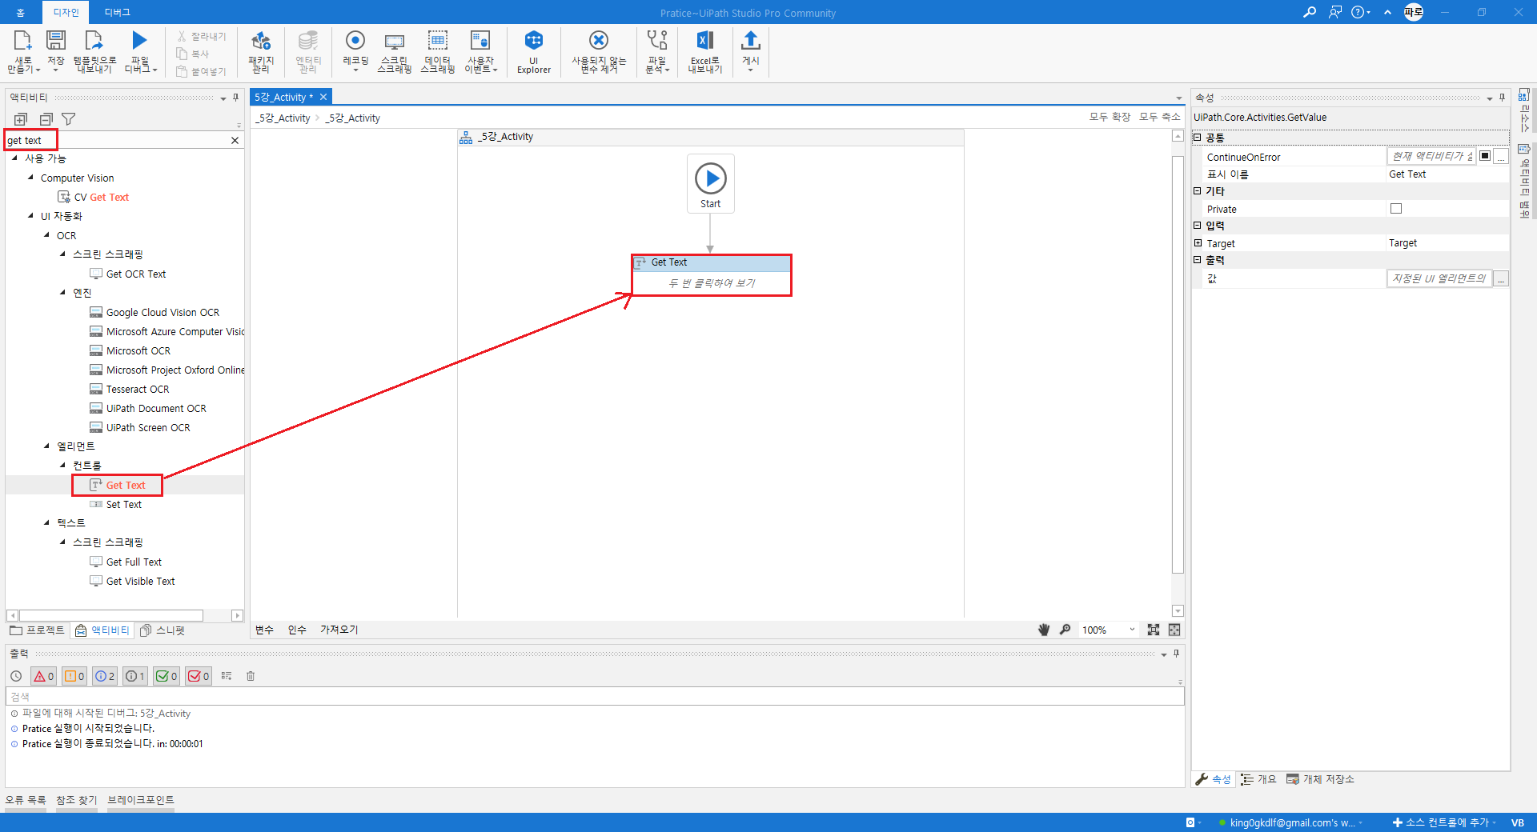Collapse the 엘리먼트 tree node
The image size is (1537, 832).
[x=47, y=446]
